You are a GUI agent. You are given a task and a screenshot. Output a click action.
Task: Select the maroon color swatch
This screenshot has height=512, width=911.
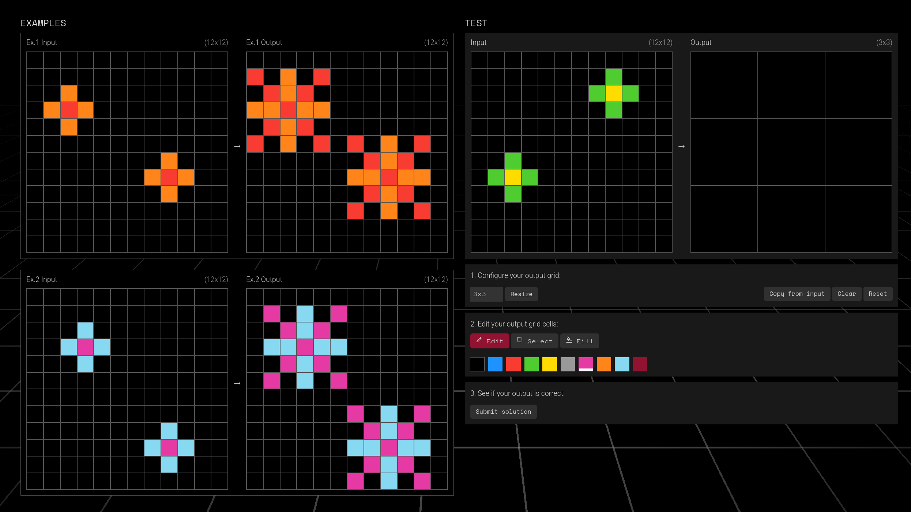coord(640,364)
